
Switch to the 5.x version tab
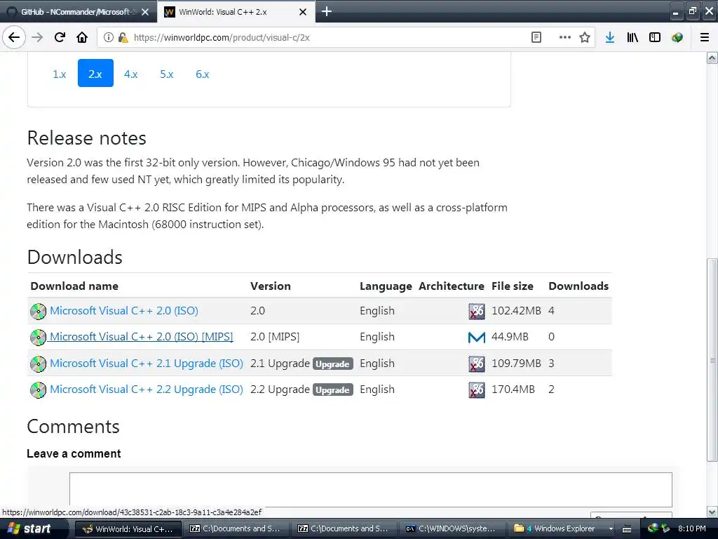coord(167,74)
